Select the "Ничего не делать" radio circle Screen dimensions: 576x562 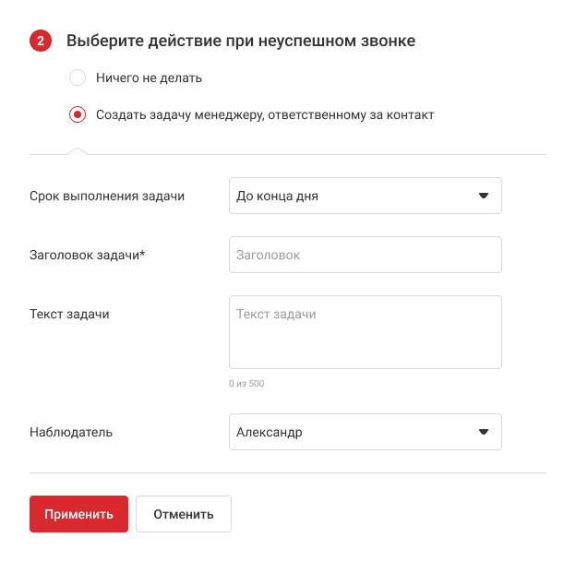pyautogui.click(x=78, y=78)
